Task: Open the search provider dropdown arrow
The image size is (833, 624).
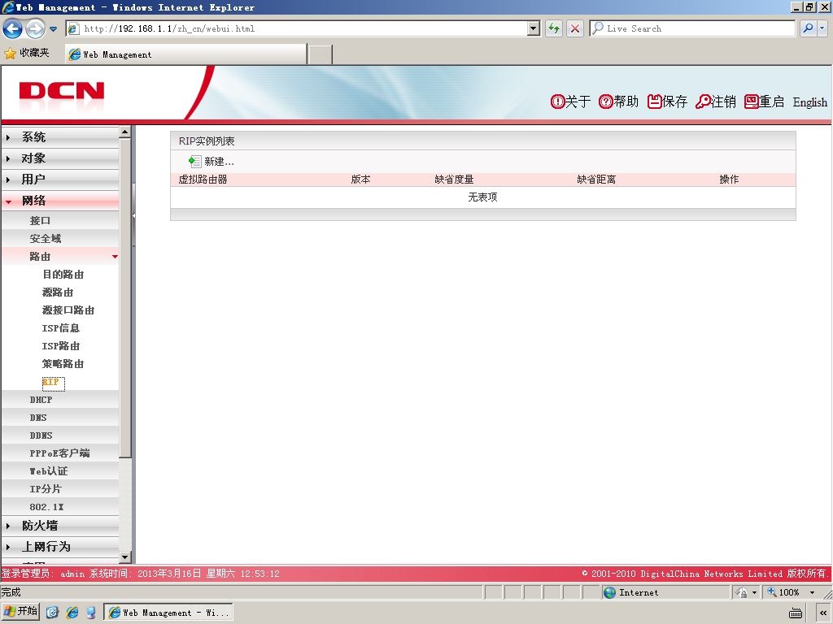Action: pyautogui.click(x=822, y=28)
